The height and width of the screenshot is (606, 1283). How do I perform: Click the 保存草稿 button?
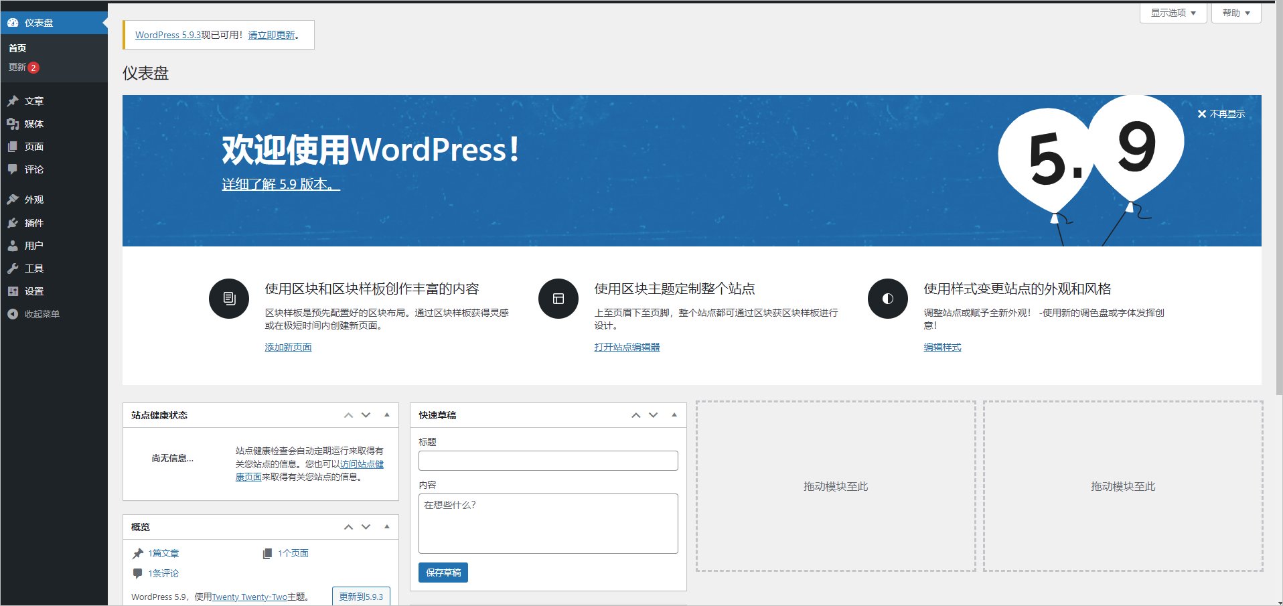tap(443, 573)
